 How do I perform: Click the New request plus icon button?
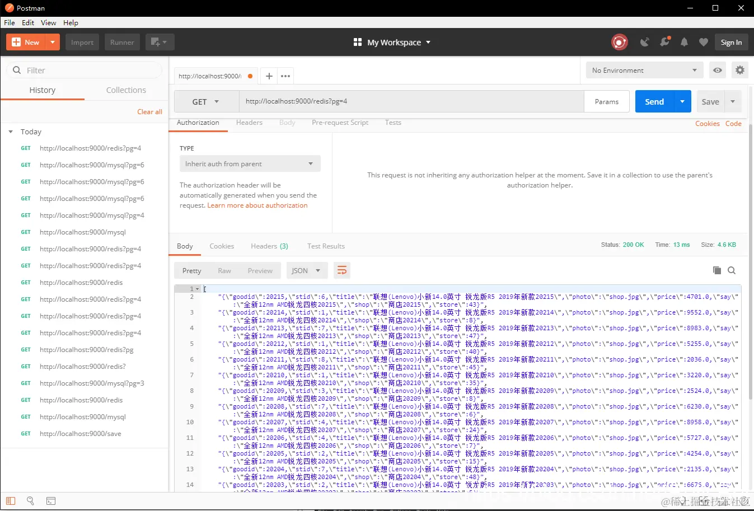26,43
